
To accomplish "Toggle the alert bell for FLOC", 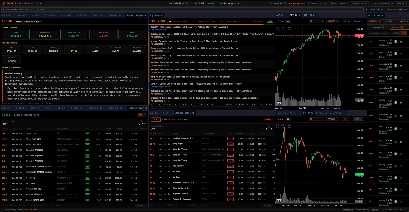I will [x=401, y=54].
